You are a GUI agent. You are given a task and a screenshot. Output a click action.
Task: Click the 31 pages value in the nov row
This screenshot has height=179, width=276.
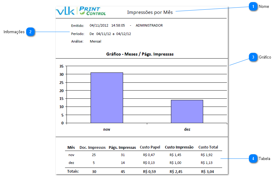click(x=123, y=155)
